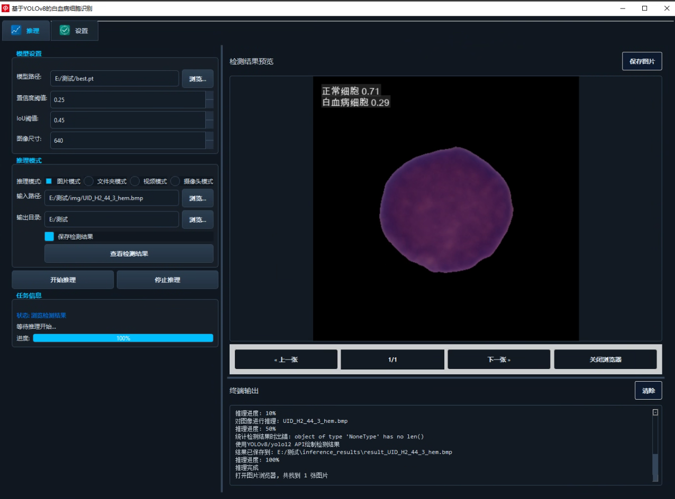675x499 pixels.
Task: Click the 输入路径 field with the bmp path
Action: point(112,198)
